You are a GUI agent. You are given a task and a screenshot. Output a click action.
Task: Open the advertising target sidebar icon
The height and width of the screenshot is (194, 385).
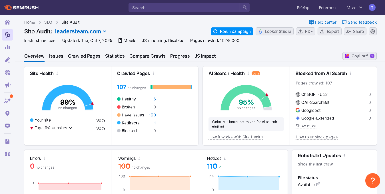point(7,72)
